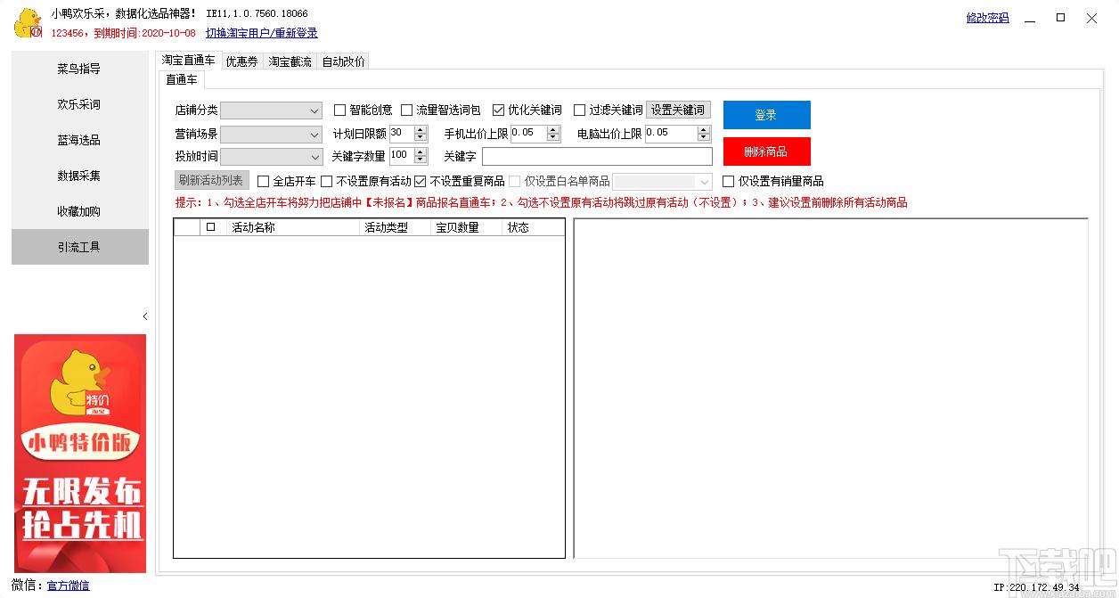Click 切换淘宝用户/重新登录 link
The image size is (1119, 598).
pyautogui.click(x=261, y=33)
